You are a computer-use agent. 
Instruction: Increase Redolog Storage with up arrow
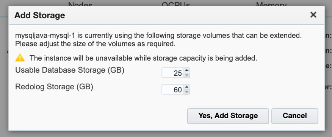tap(186, 87)
